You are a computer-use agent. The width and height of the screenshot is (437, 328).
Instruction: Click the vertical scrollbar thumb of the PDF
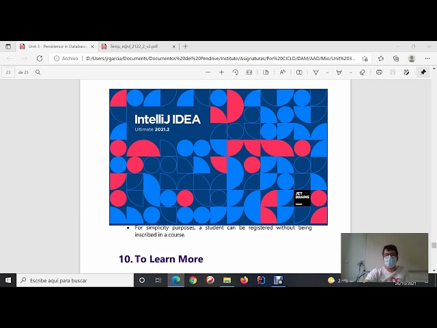[x=434, y=245]
